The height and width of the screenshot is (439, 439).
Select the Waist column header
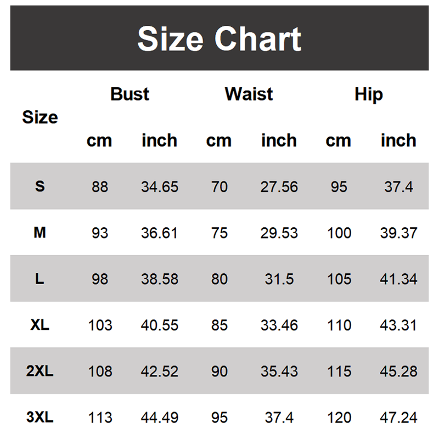249,94
